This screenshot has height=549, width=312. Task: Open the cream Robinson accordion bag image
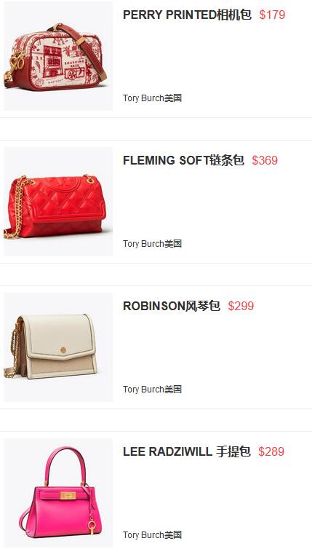[x=58, y=347]
